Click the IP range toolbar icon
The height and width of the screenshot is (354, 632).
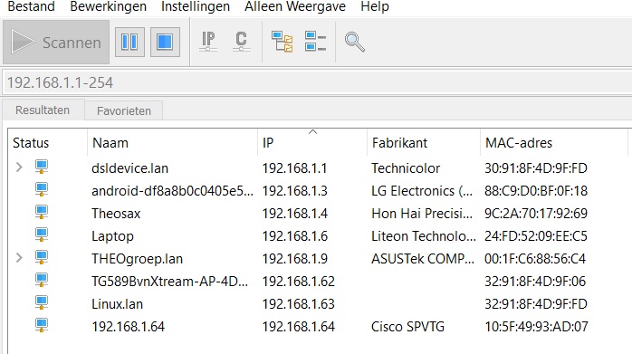(208, 42)
